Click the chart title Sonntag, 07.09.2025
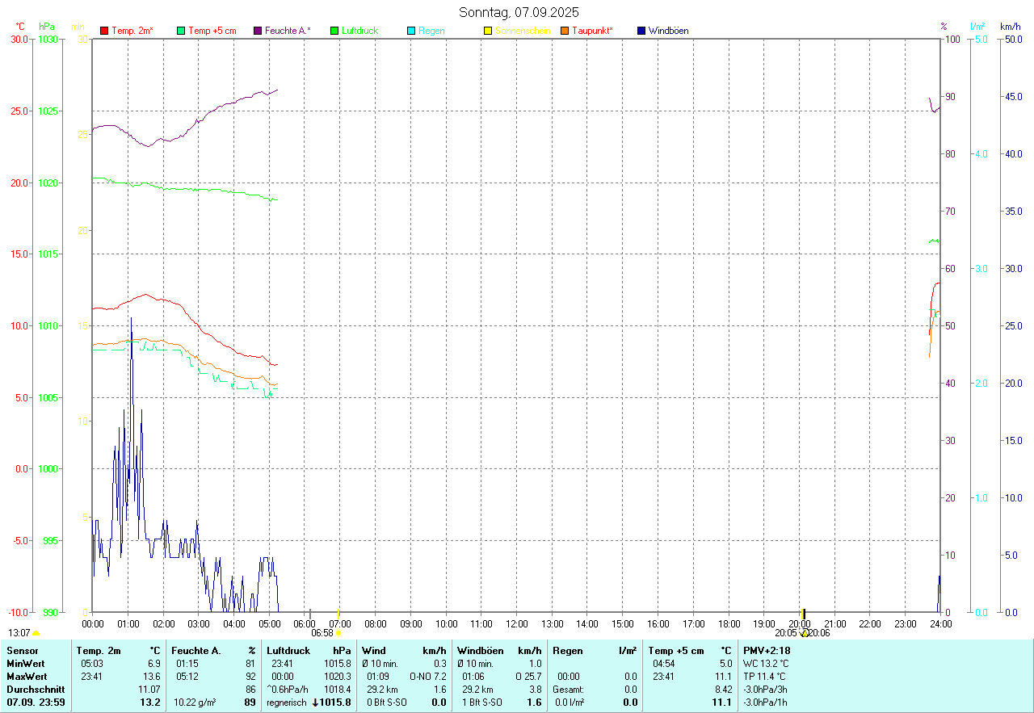 [519, 12]
